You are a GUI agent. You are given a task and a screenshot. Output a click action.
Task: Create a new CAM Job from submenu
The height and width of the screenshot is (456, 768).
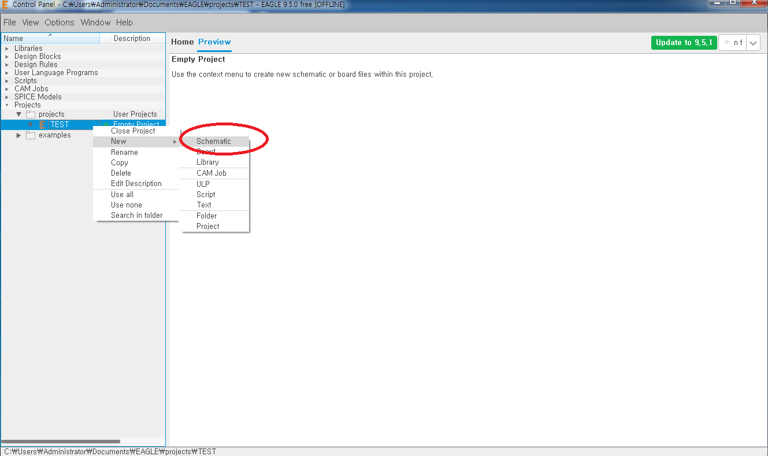click(x=215, y=173)
